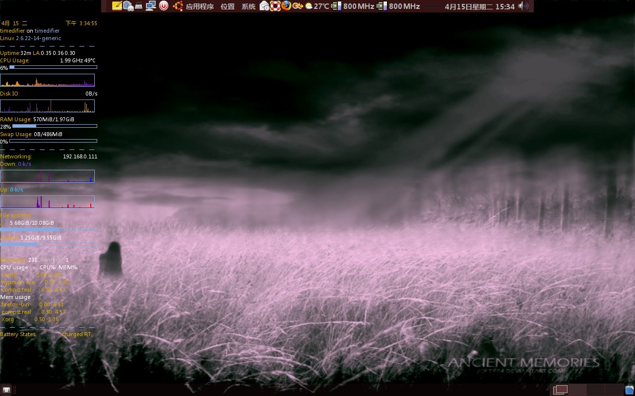The height and width of the screenshot is (396, 635).
Task: Click the disk drive panel icon
Action: pyautogui.click(x=139, y=6)
